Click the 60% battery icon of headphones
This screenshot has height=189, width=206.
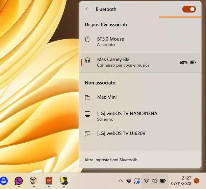coord(193,62)
